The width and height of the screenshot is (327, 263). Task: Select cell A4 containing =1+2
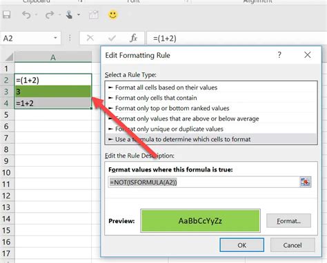pyautogui.click(x=53, y=103)
